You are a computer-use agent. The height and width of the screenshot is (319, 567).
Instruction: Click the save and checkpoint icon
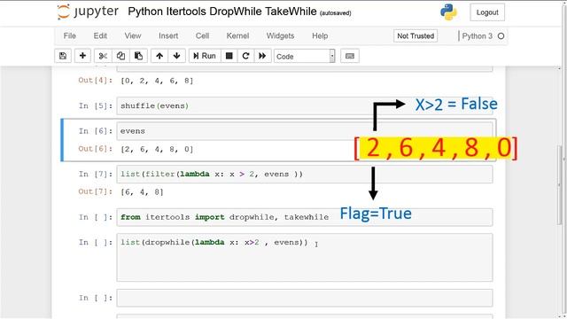(x=63, y=56)
